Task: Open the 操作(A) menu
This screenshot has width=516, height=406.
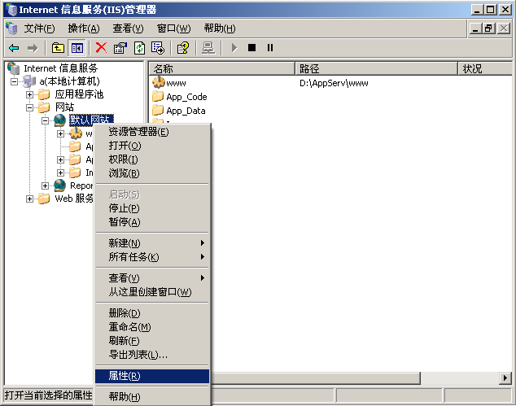Action: (x=84, y=28)
